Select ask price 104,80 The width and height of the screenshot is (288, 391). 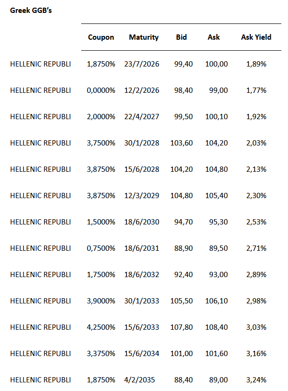[x=216, y=169]
